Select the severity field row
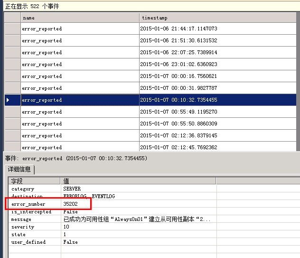This screenshot has height=258, width=300. pos(22,227)
